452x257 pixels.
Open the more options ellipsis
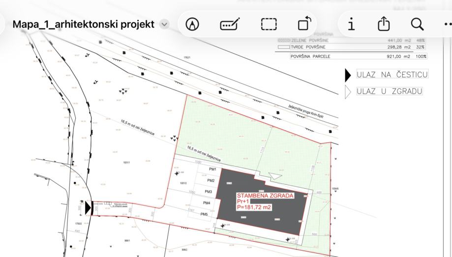(448, 24)
